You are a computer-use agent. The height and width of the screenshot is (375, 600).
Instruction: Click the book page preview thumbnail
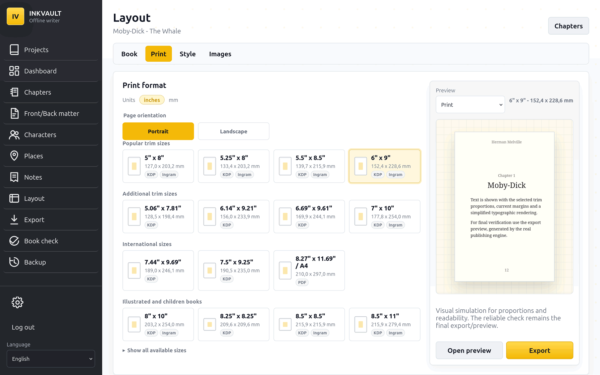coord(504,206)
